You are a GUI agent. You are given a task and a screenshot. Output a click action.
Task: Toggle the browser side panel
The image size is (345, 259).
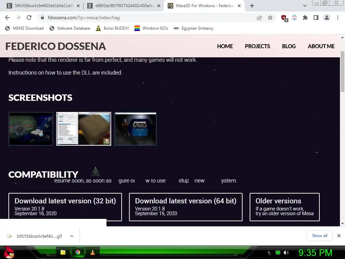(x=316, y=18)
